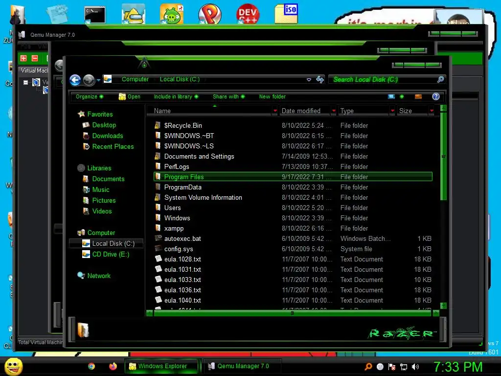Select the $Recycle.Bin folder
501x376 pixels.
(x=183, y=126)
